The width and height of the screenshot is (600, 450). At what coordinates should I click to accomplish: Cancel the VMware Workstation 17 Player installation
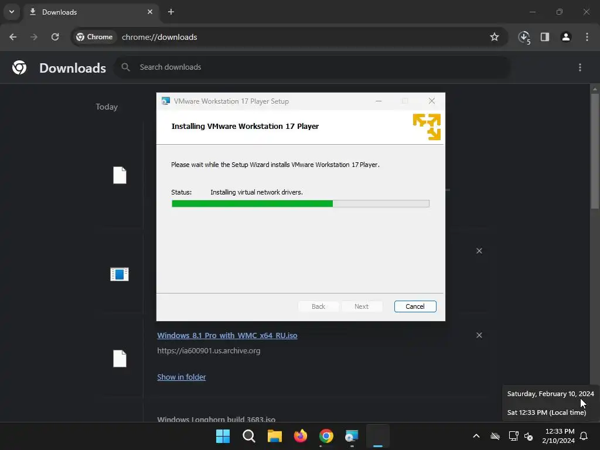[x=415, y=306]
